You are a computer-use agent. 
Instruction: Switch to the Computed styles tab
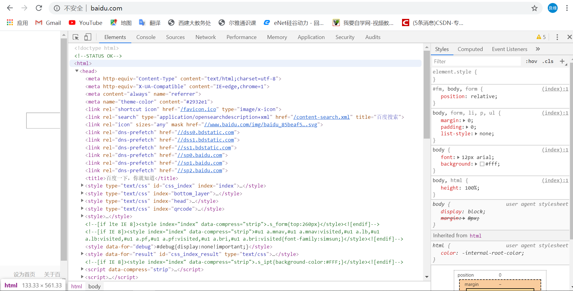tap(470, 49)
